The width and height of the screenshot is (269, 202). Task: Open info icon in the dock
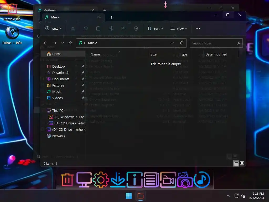[x=134, y=180]
